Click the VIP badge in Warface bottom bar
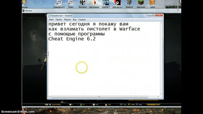Image resolution: width=203 pixels, height=114 pixels. coord(47,104)
